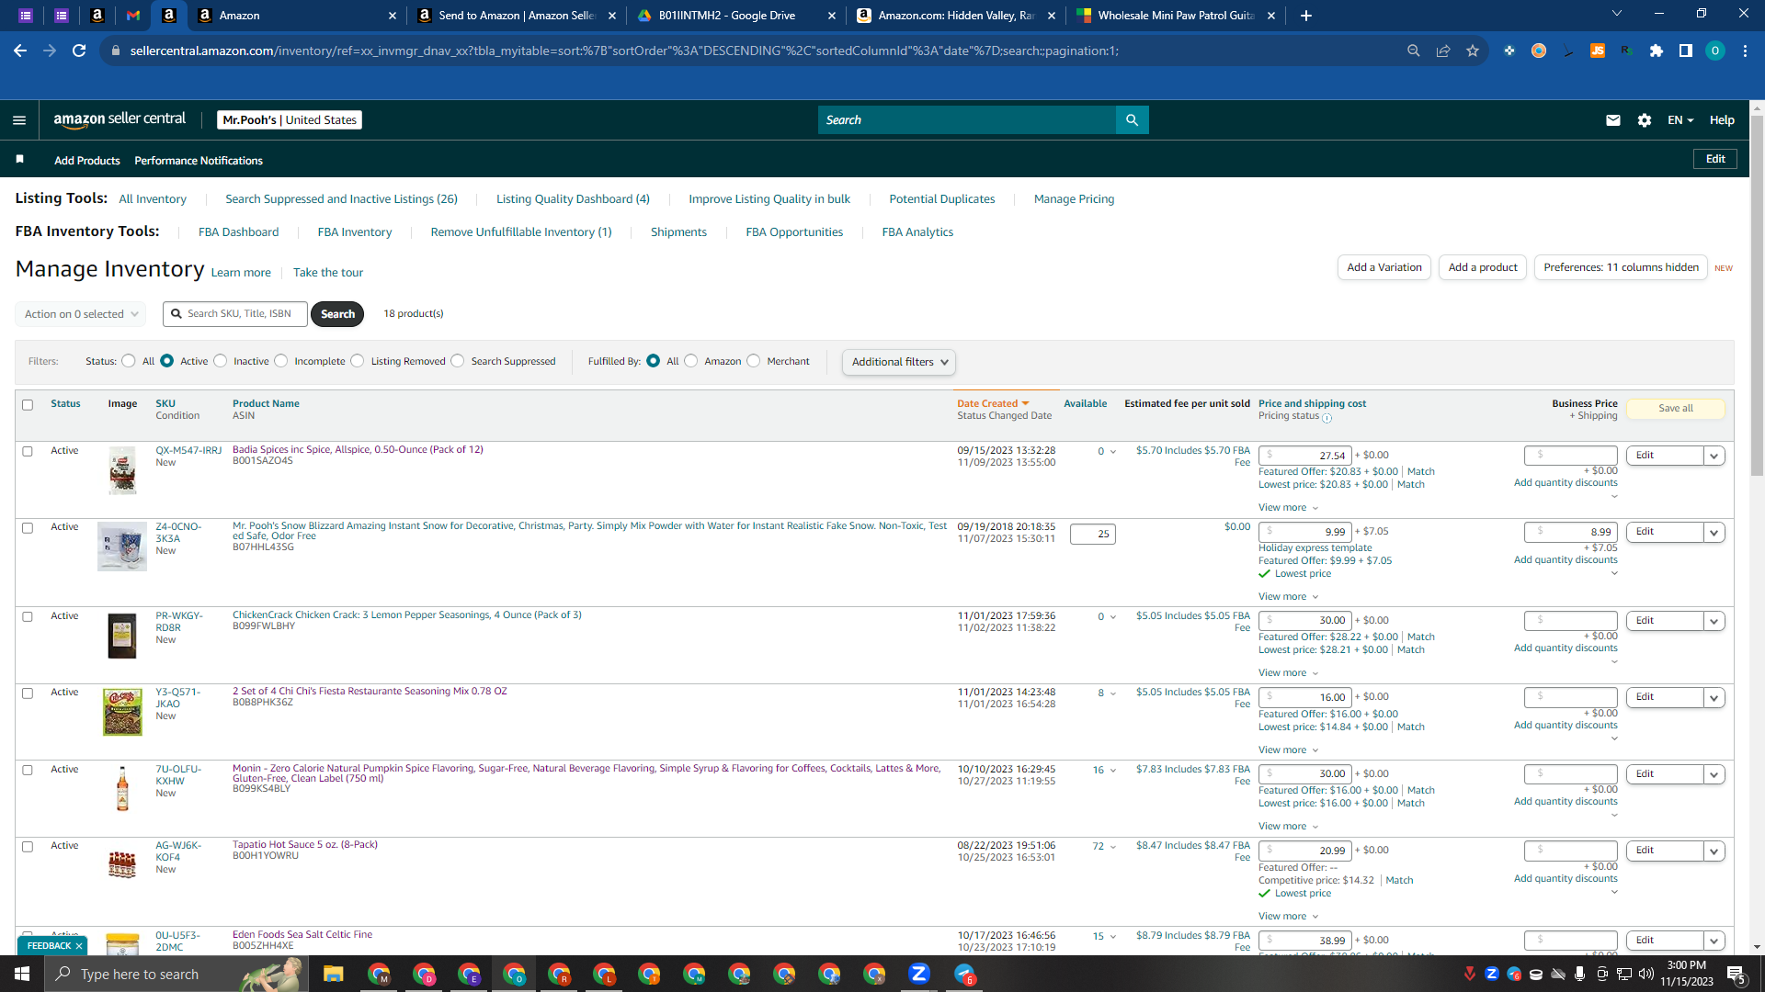The image size is (1765, 992).
Task: Open File Explorer from the taskbar
Action: (x=333, y=974)
